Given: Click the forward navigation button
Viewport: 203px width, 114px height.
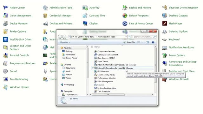Looking at the screenshot, I should pos(64,37).
